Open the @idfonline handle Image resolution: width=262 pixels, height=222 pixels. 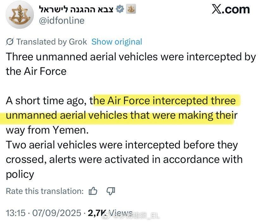[62, 21]
